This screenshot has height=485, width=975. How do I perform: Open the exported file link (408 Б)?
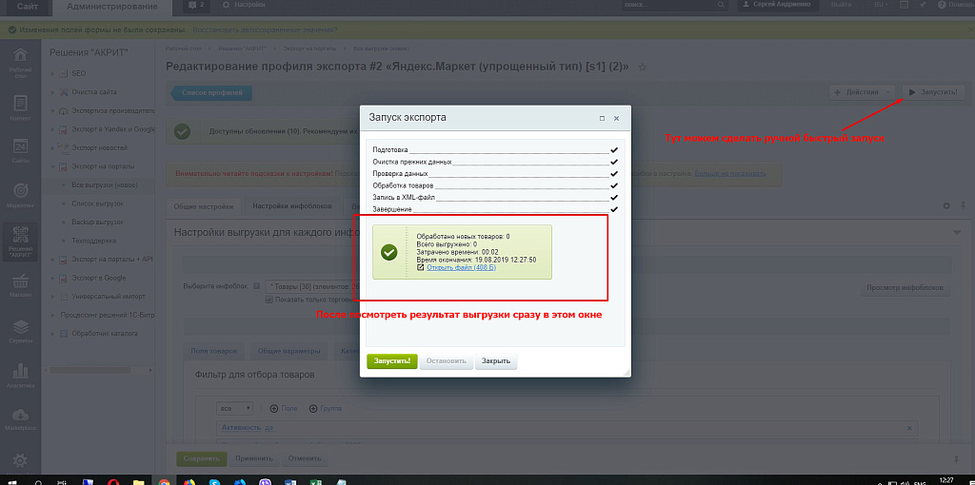(461, 267)
